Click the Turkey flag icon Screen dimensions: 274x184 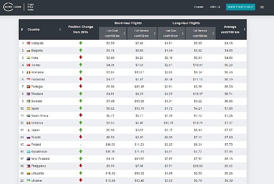(x=28, y=65)
